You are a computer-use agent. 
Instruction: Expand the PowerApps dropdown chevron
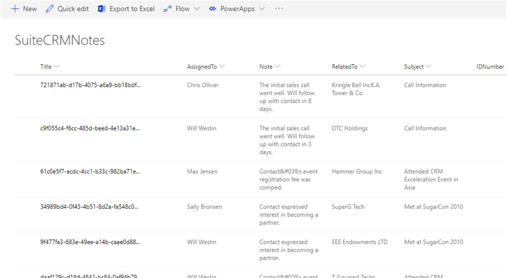[261, 9]
